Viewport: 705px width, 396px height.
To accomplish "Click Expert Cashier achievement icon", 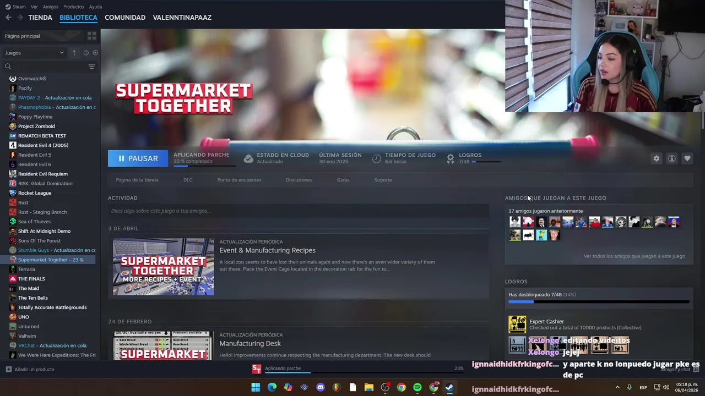I will (517, 324).
